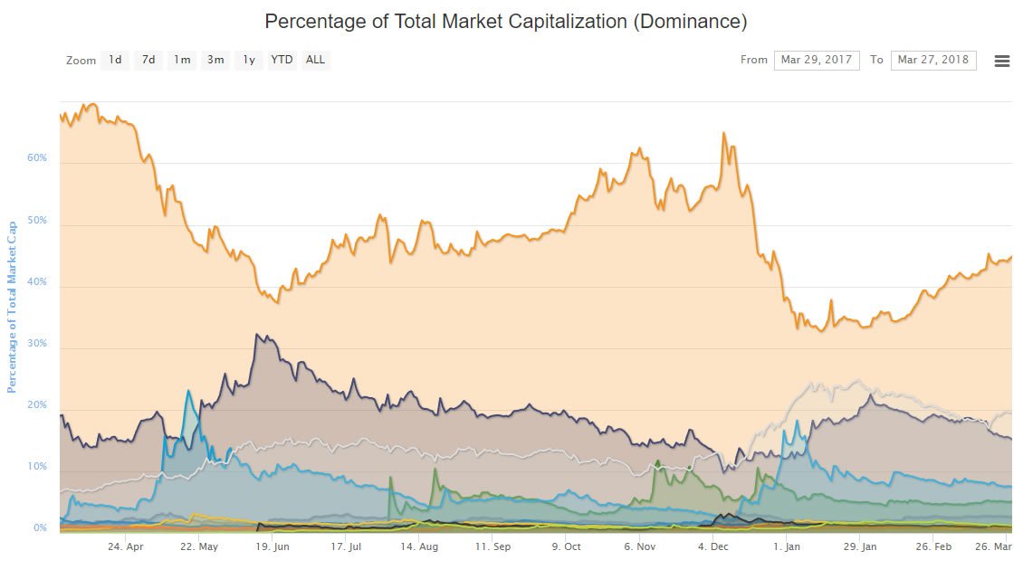Click the chart title text

click(x=506, y=22)
